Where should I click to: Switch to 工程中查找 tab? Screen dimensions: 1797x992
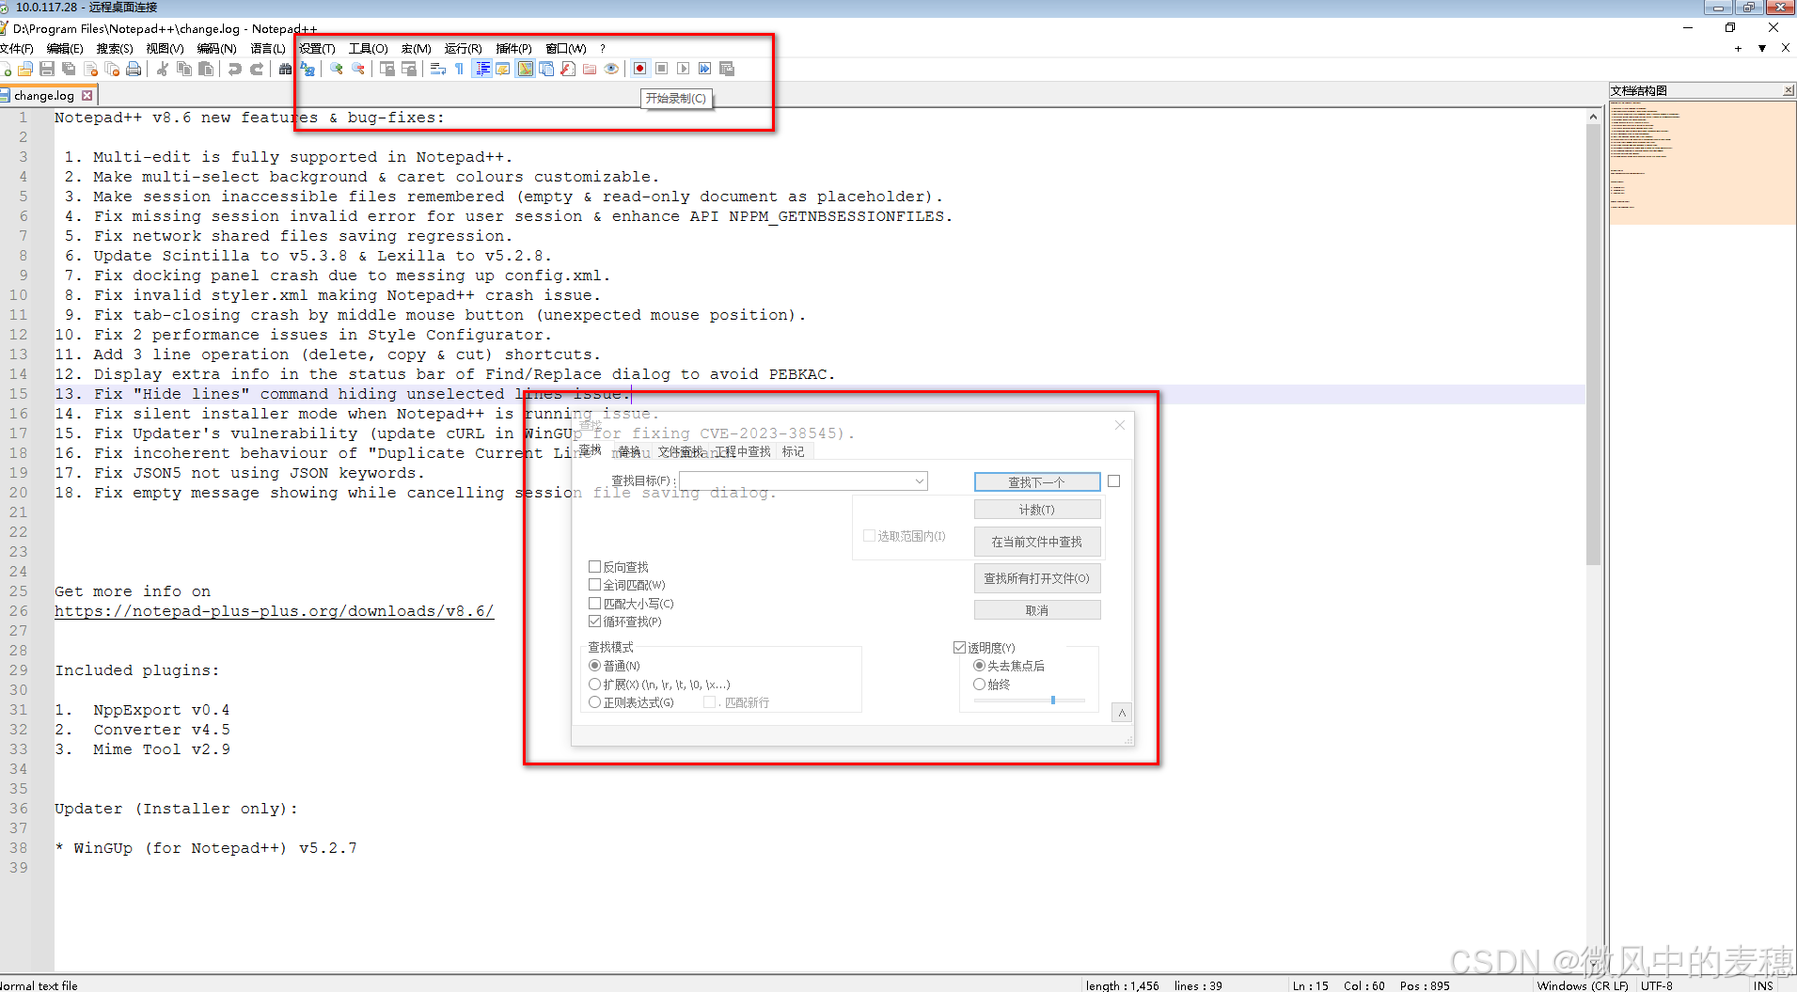pos(743,452)
